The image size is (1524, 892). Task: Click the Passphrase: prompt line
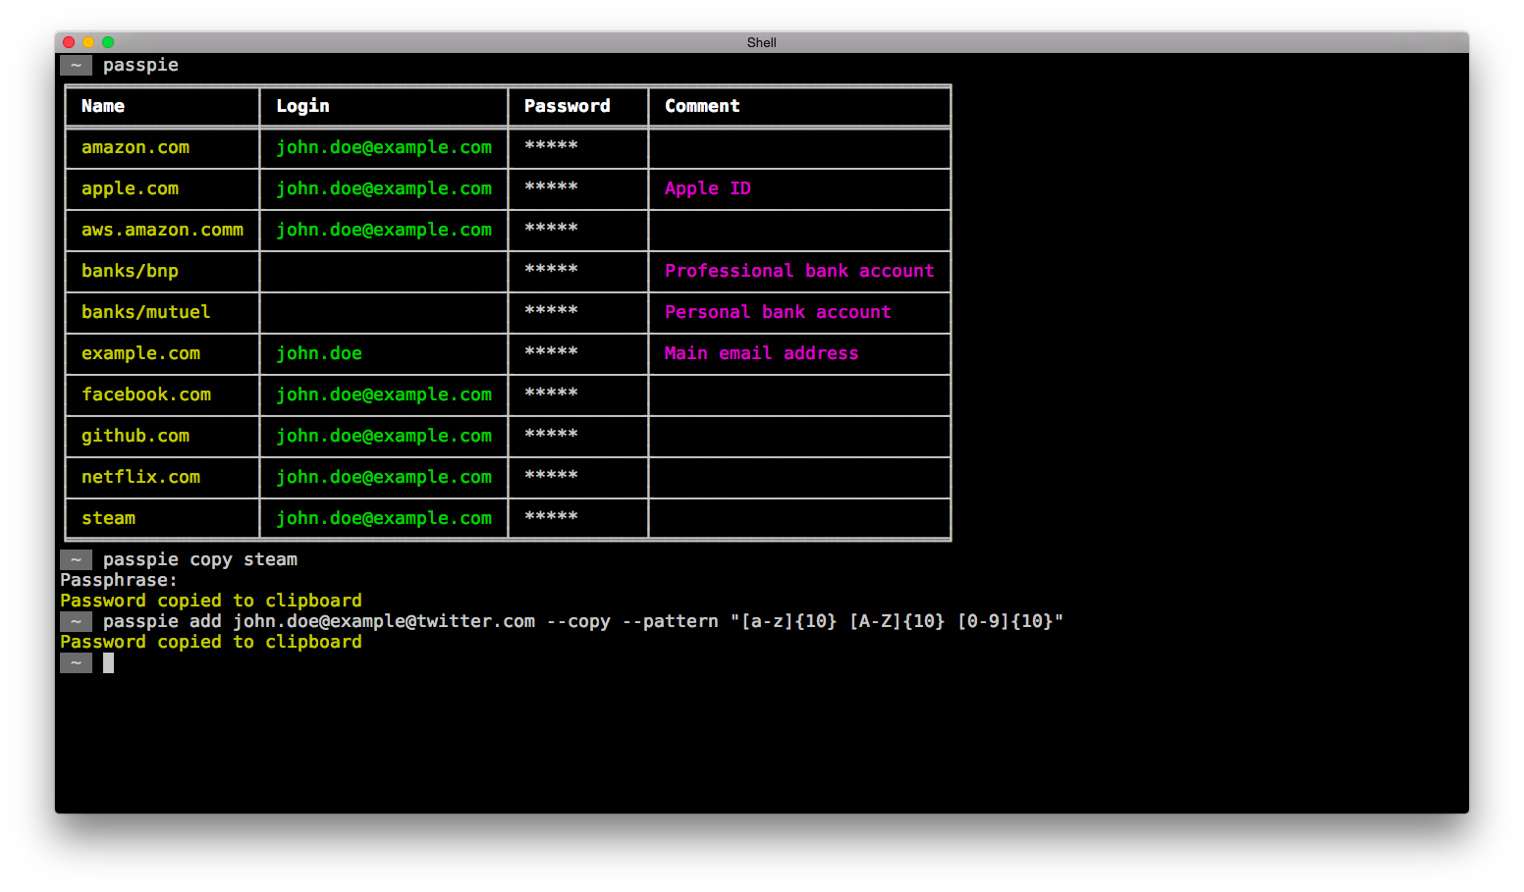coord(119,580)
